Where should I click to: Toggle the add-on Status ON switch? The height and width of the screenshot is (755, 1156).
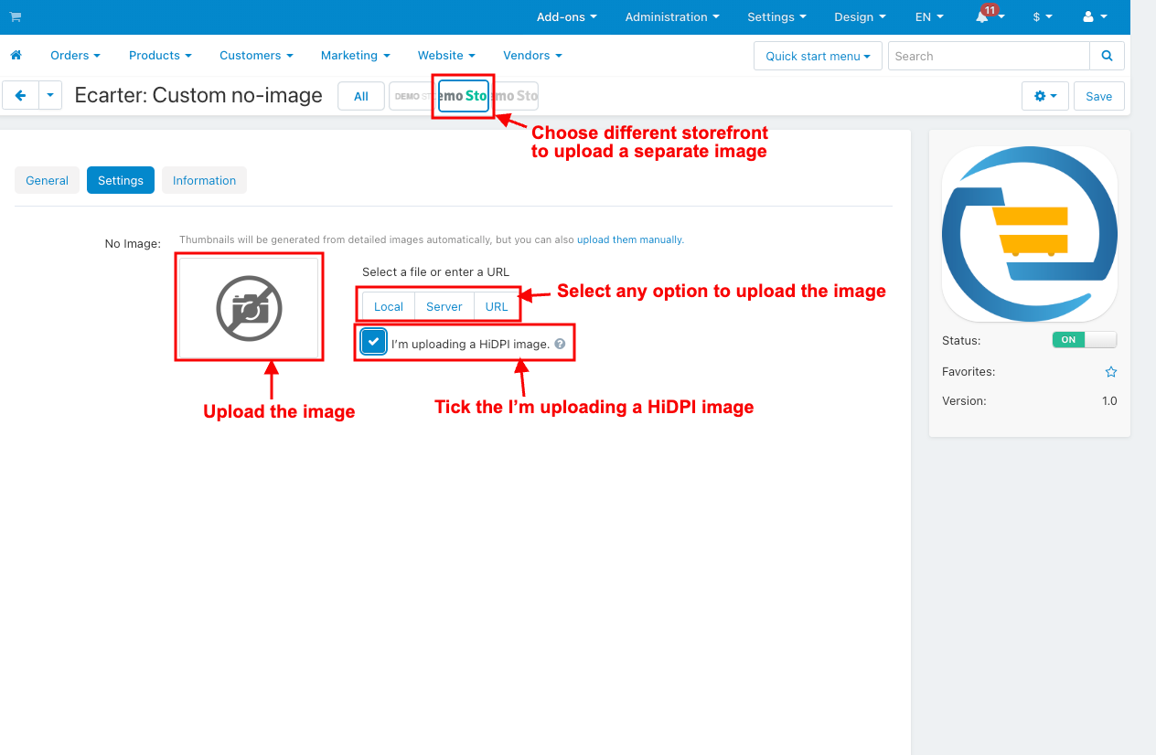click(x=1084, y=340)
